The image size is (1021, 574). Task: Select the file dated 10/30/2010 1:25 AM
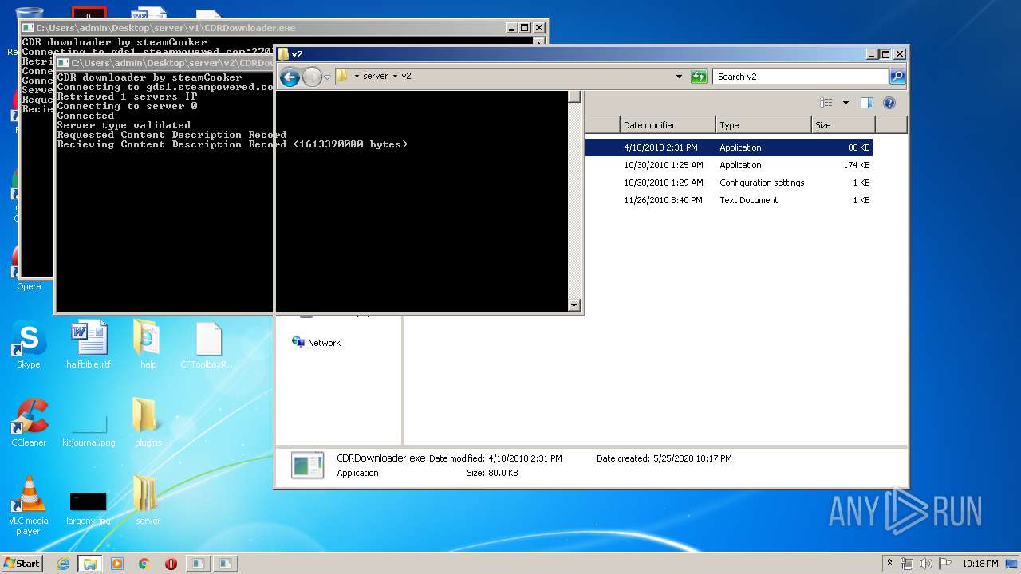(x=728, y=165)
